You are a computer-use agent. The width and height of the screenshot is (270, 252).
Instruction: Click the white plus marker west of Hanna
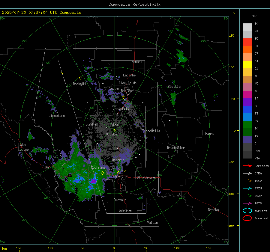169,120
